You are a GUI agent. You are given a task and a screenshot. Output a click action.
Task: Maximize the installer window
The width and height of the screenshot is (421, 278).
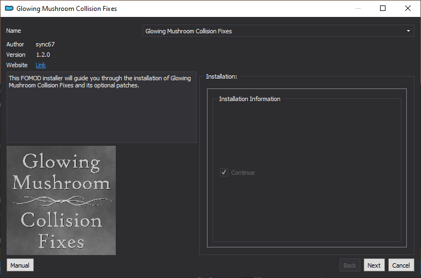[383, 8]
